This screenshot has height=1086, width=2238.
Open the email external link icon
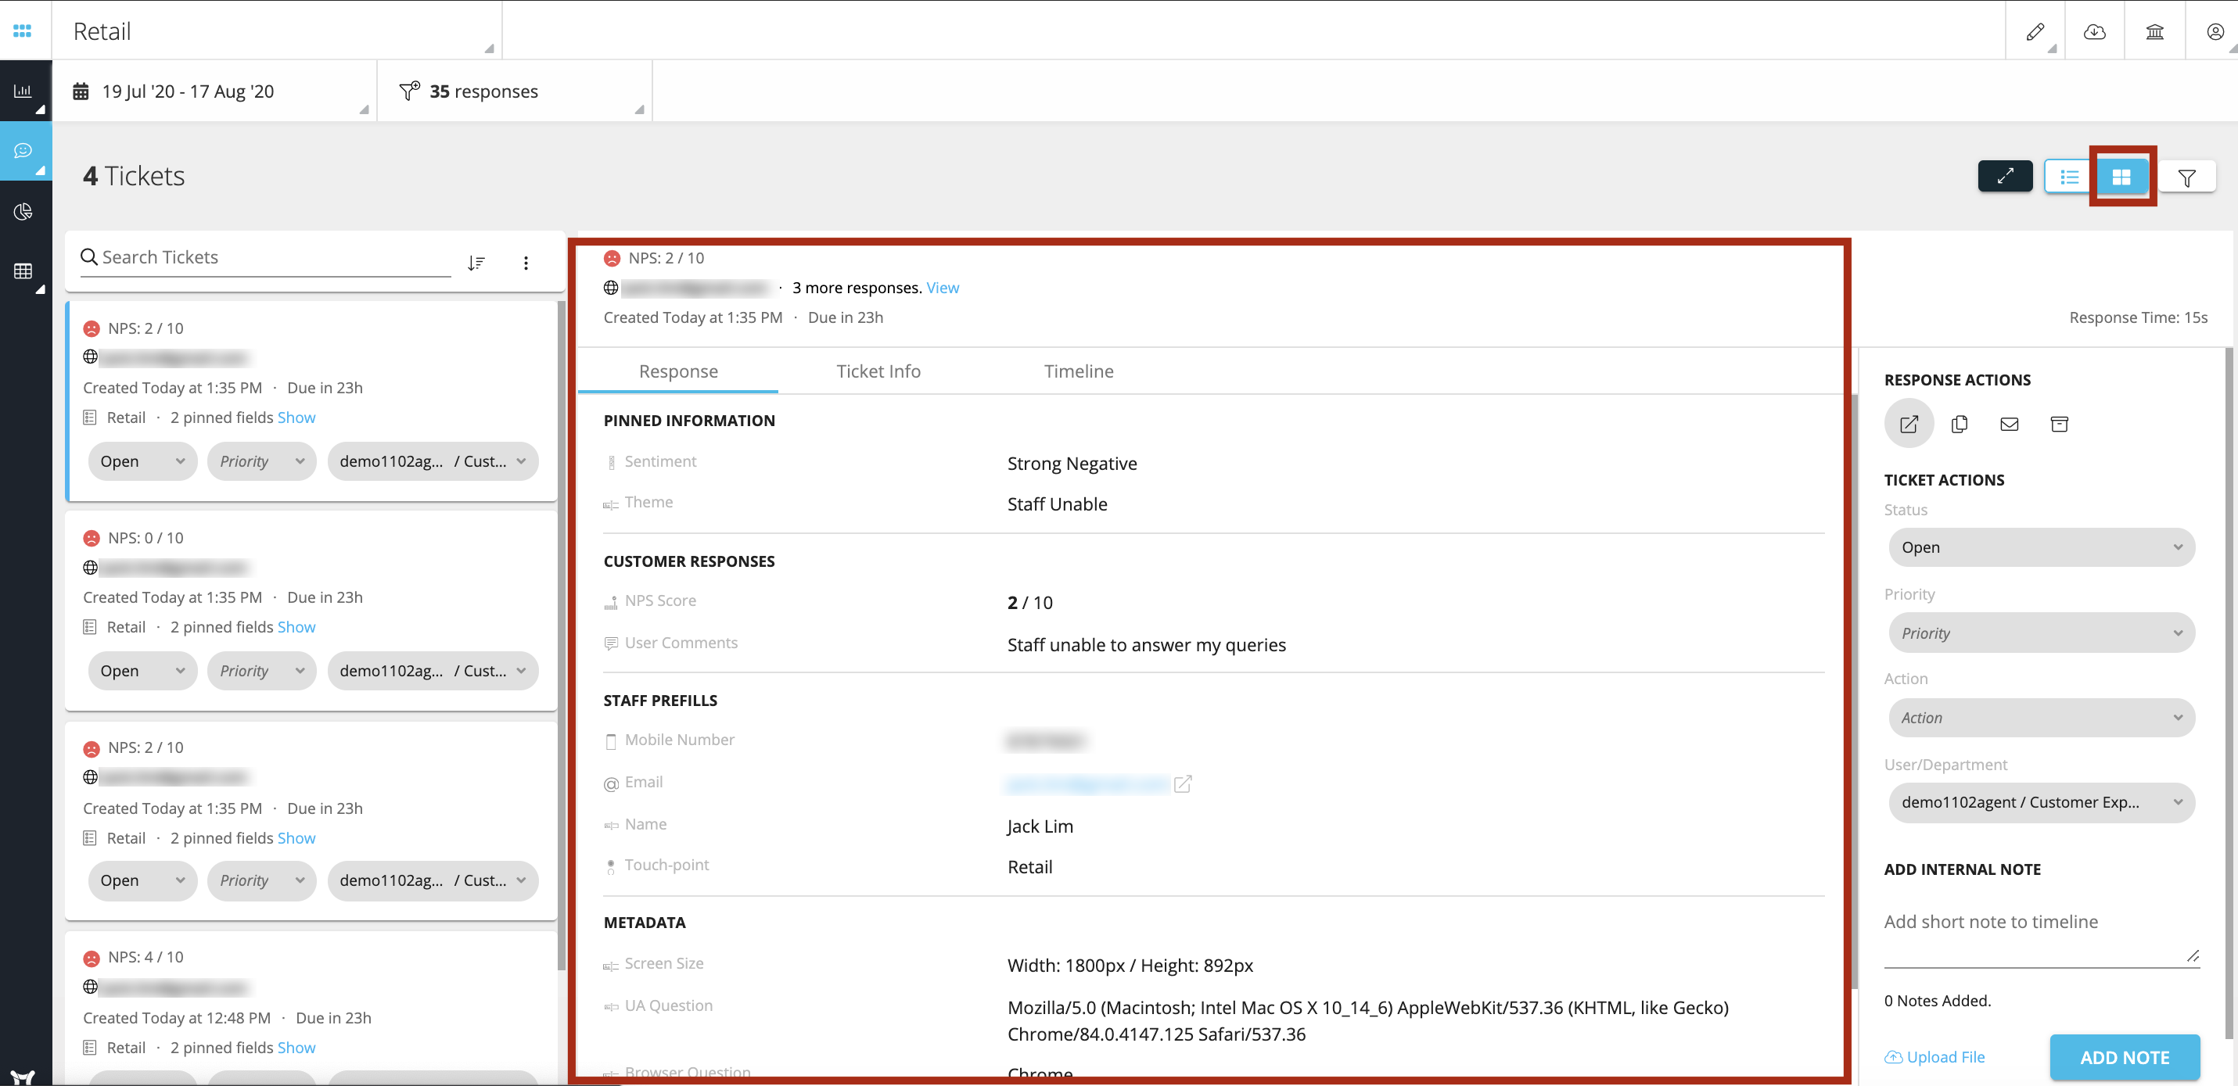(1183, 784)
